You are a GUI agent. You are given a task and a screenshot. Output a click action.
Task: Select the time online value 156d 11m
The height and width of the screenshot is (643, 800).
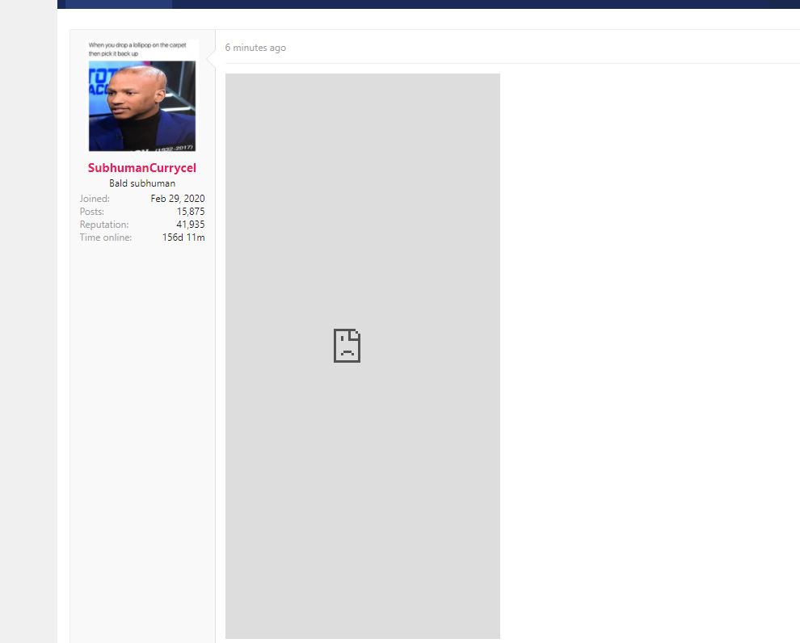click(183, 237)
